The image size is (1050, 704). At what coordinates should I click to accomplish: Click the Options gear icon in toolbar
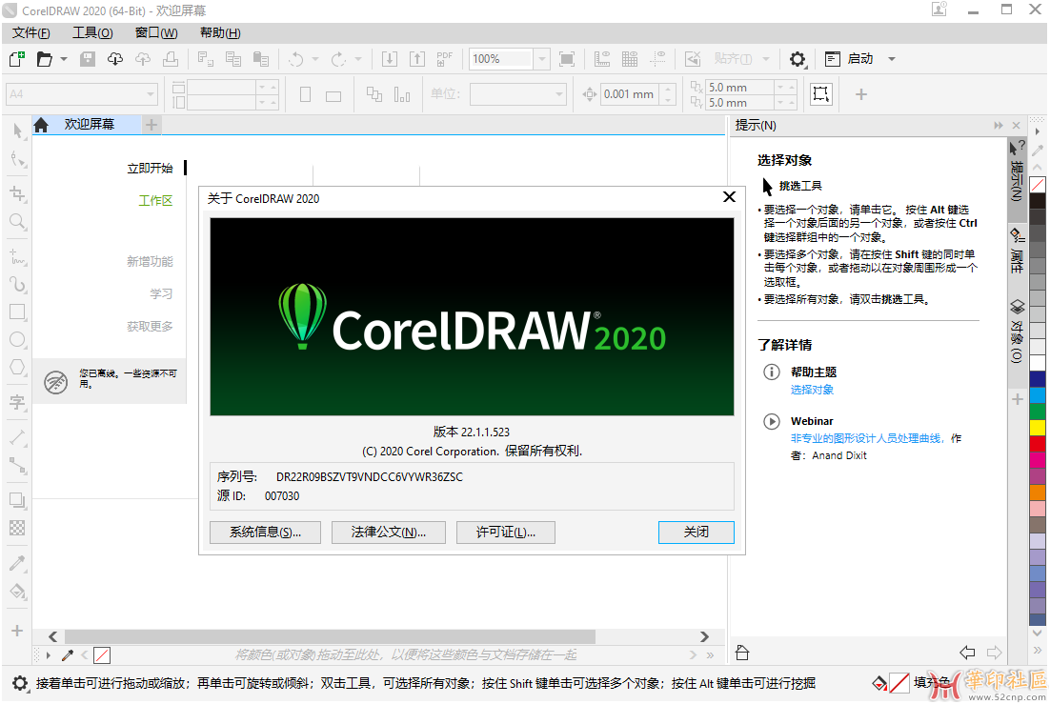tap(798, 59)
